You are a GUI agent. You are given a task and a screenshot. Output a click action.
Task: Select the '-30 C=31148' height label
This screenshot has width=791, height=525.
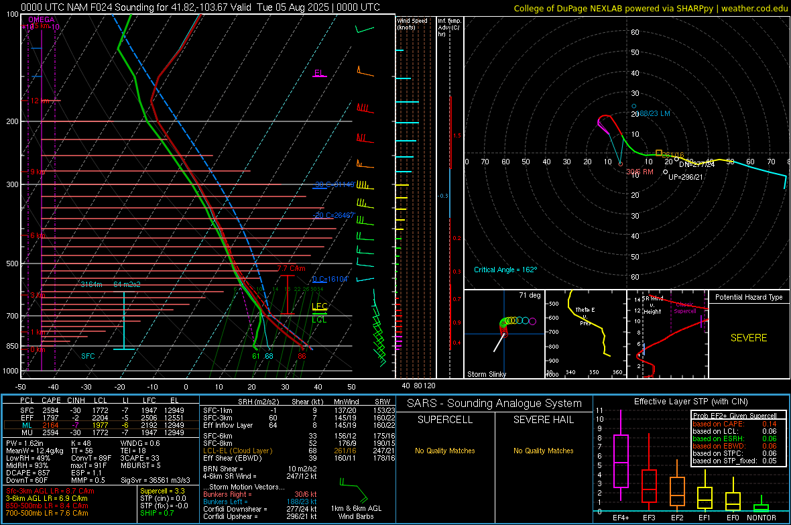click(x=334, y=184)
